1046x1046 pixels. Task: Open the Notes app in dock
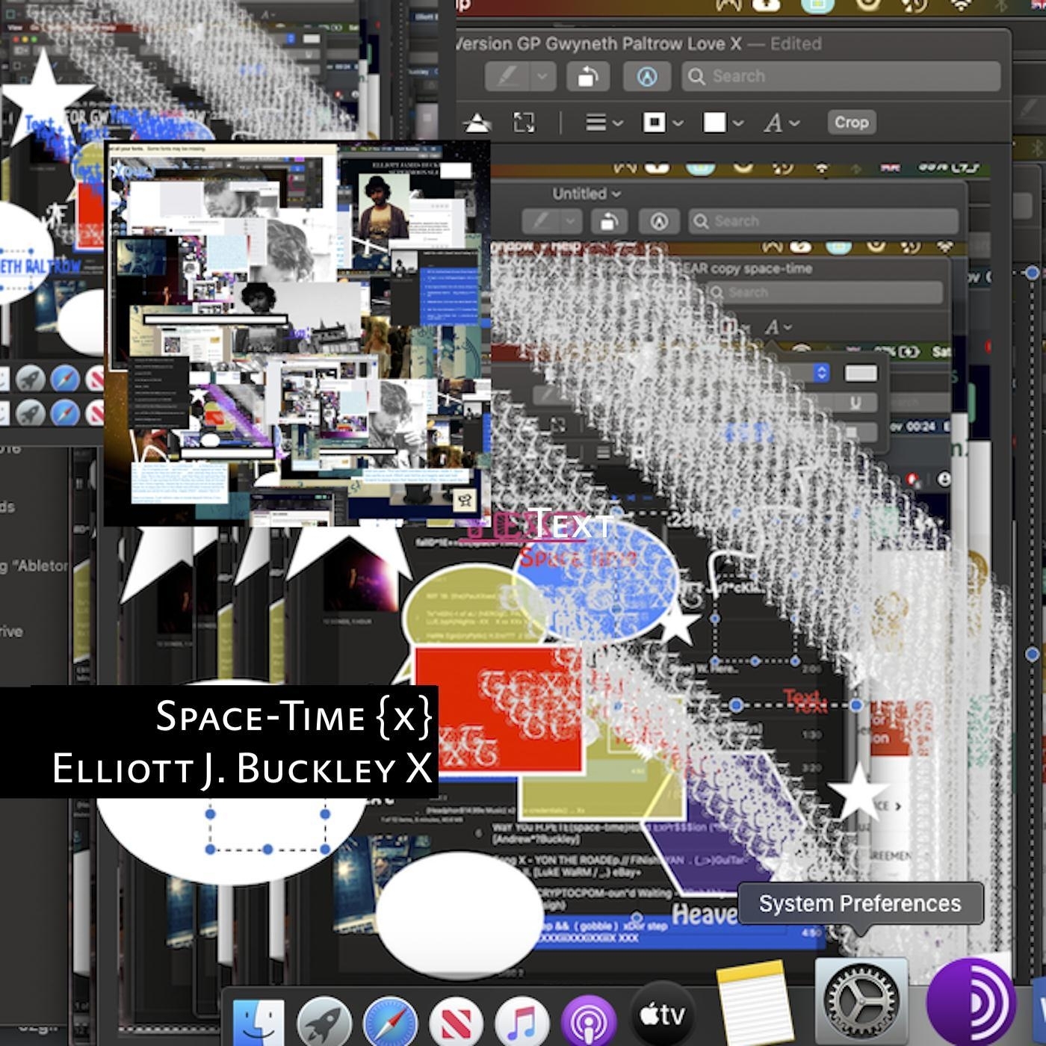tap(755, 1005)
